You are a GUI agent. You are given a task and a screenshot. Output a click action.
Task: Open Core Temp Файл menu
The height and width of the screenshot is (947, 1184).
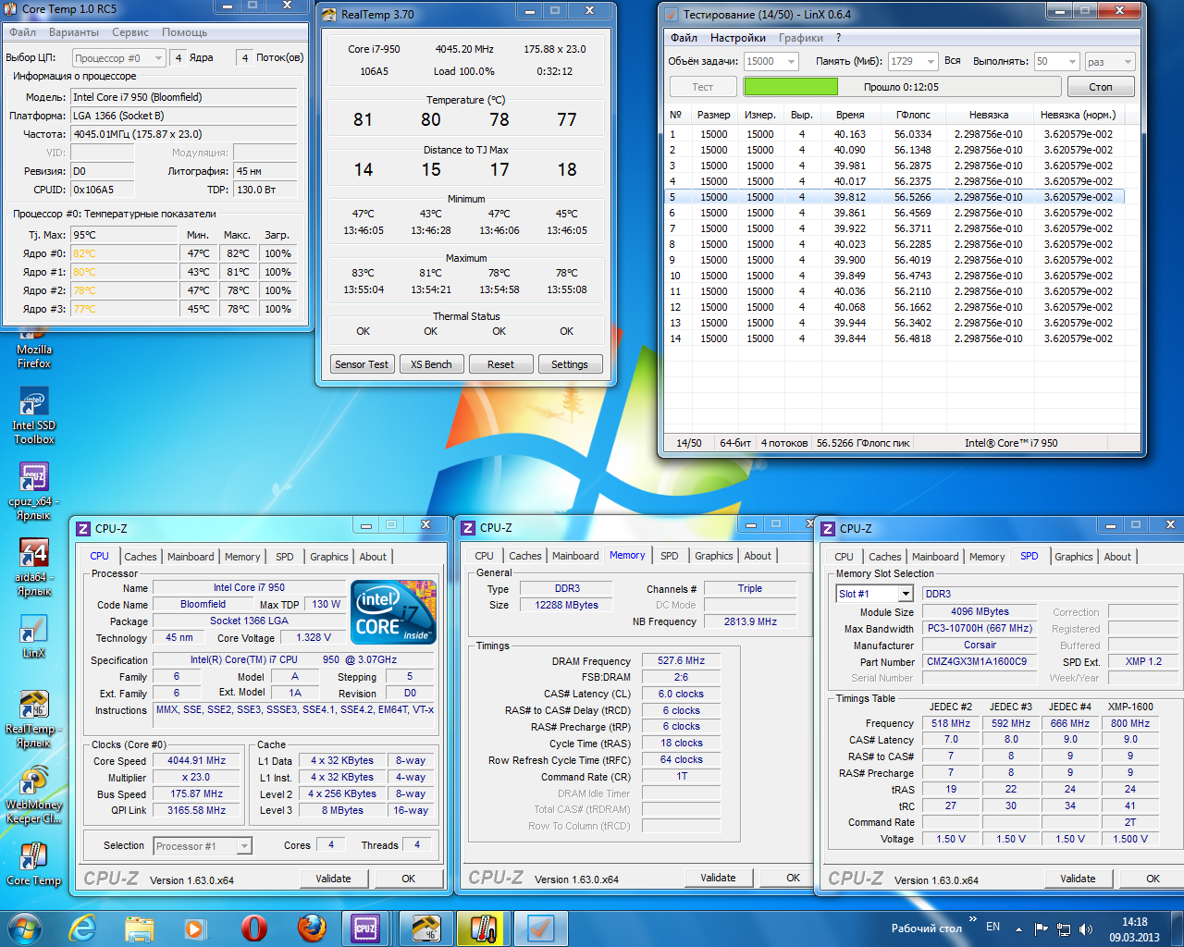pyautogui.click(x=23, y=32)
